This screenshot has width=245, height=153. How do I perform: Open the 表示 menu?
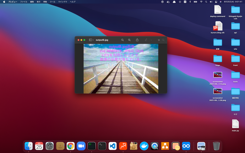tap(38, 2)
